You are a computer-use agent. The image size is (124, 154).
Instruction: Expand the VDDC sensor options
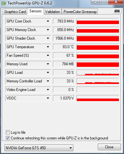coord(48,98)
